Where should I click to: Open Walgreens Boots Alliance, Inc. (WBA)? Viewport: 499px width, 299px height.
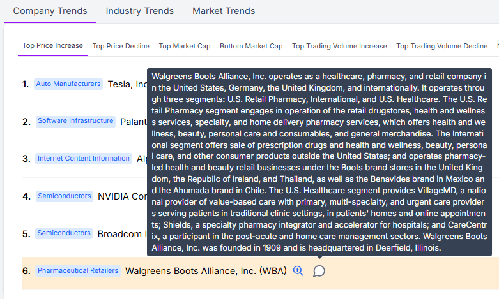[x=206, y=271]
